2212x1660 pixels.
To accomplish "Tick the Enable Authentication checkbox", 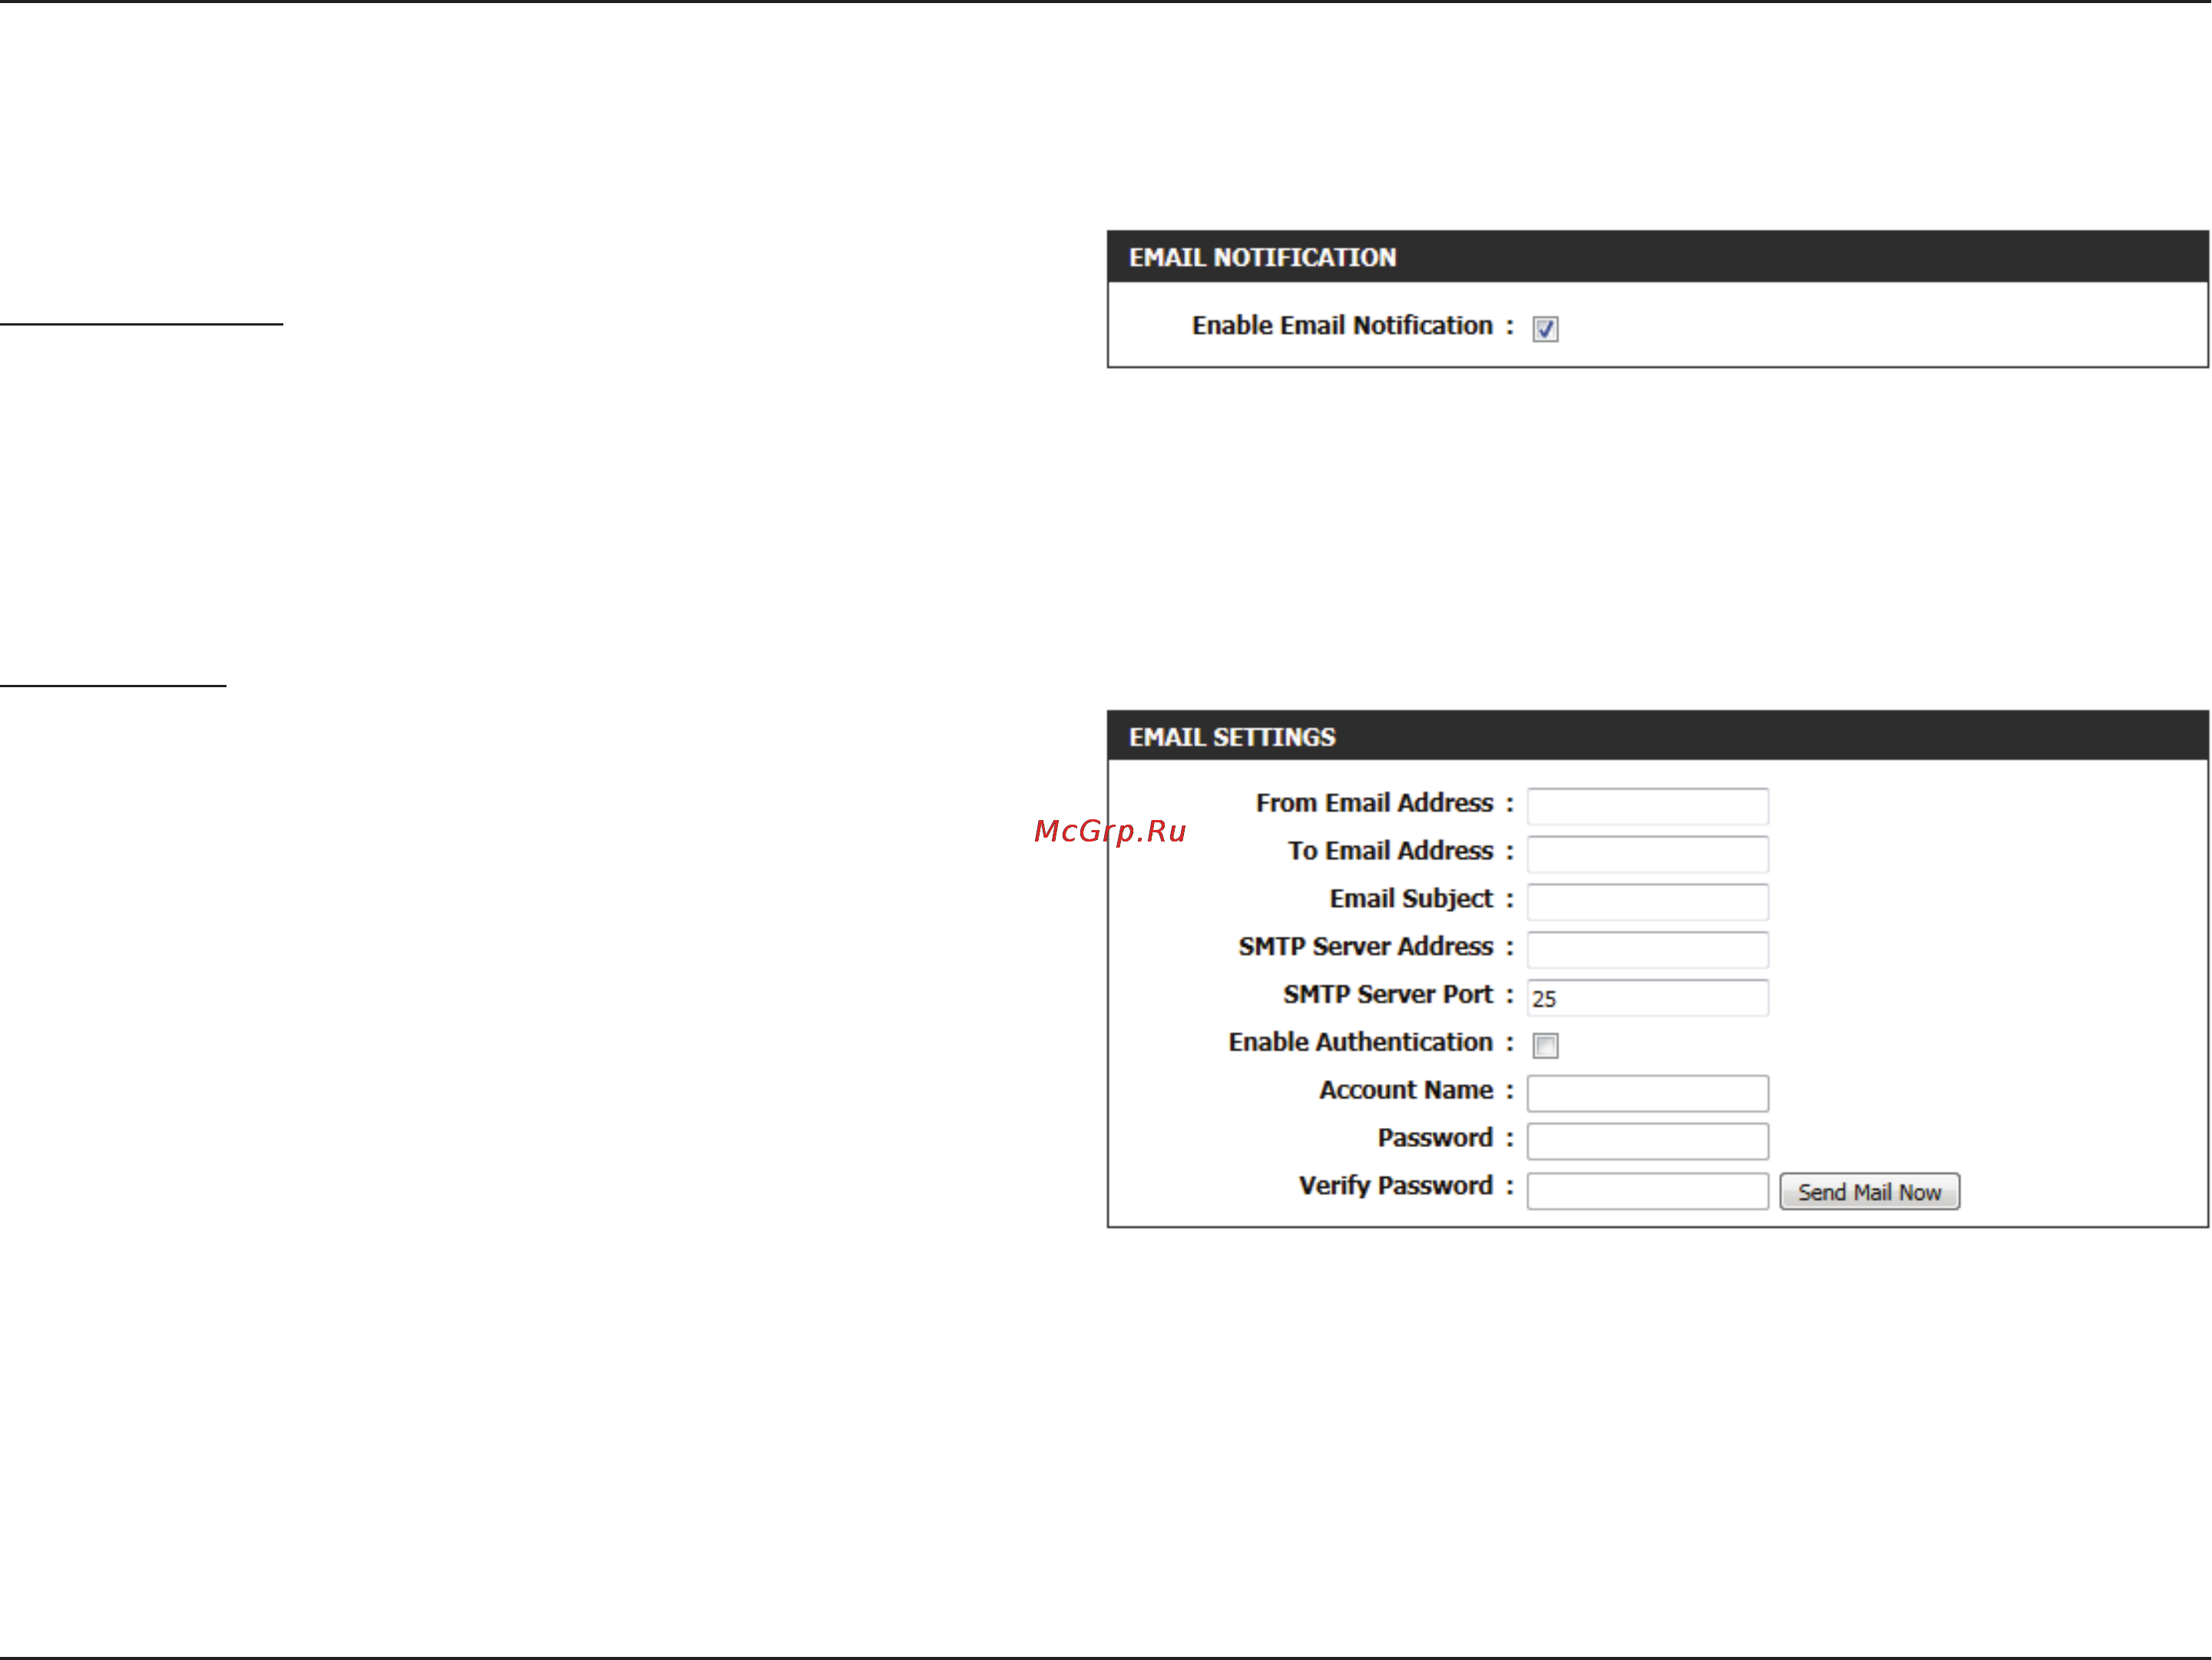I will [1545, 1046].
